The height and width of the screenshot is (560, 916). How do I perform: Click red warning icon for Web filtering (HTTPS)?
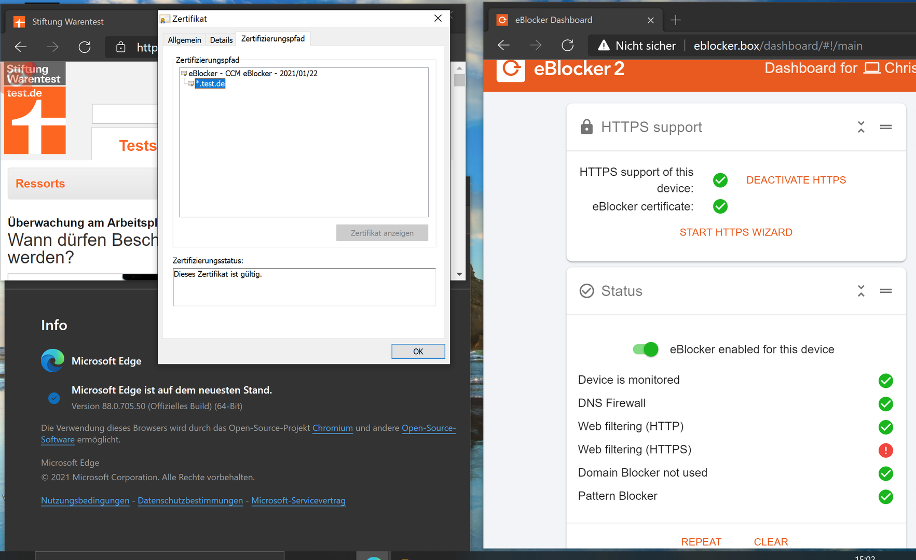click(x=886, y=450)
